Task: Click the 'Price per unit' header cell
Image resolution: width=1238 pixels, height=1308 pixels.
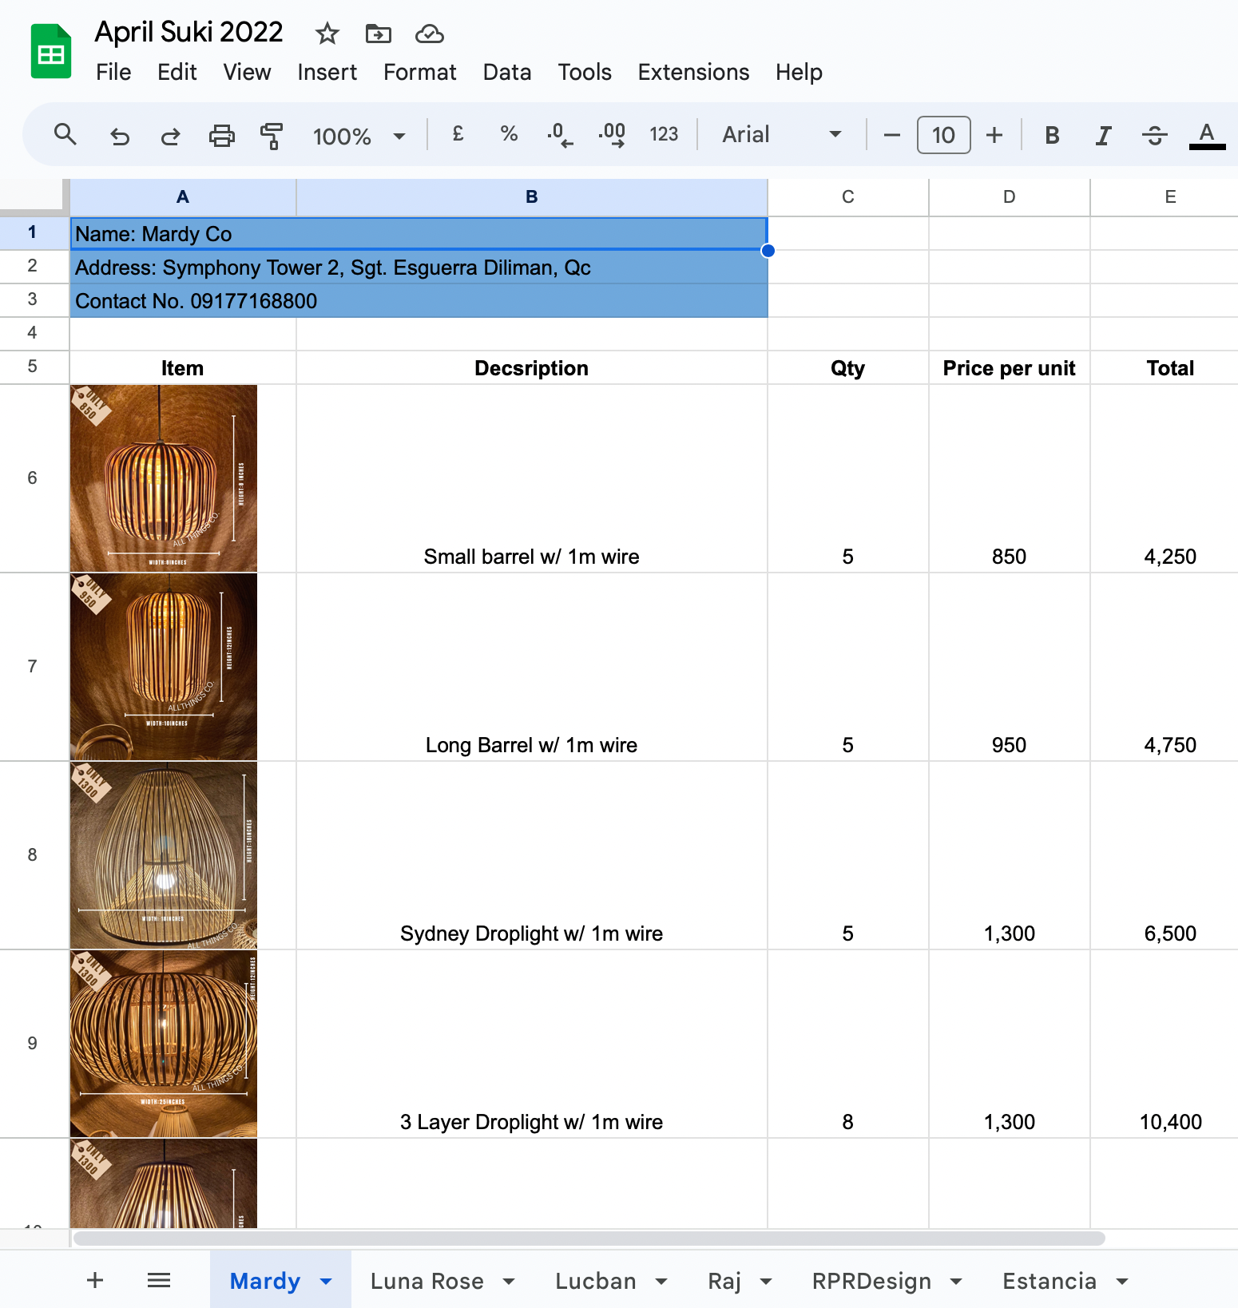Action: [x=1010, y=368]
